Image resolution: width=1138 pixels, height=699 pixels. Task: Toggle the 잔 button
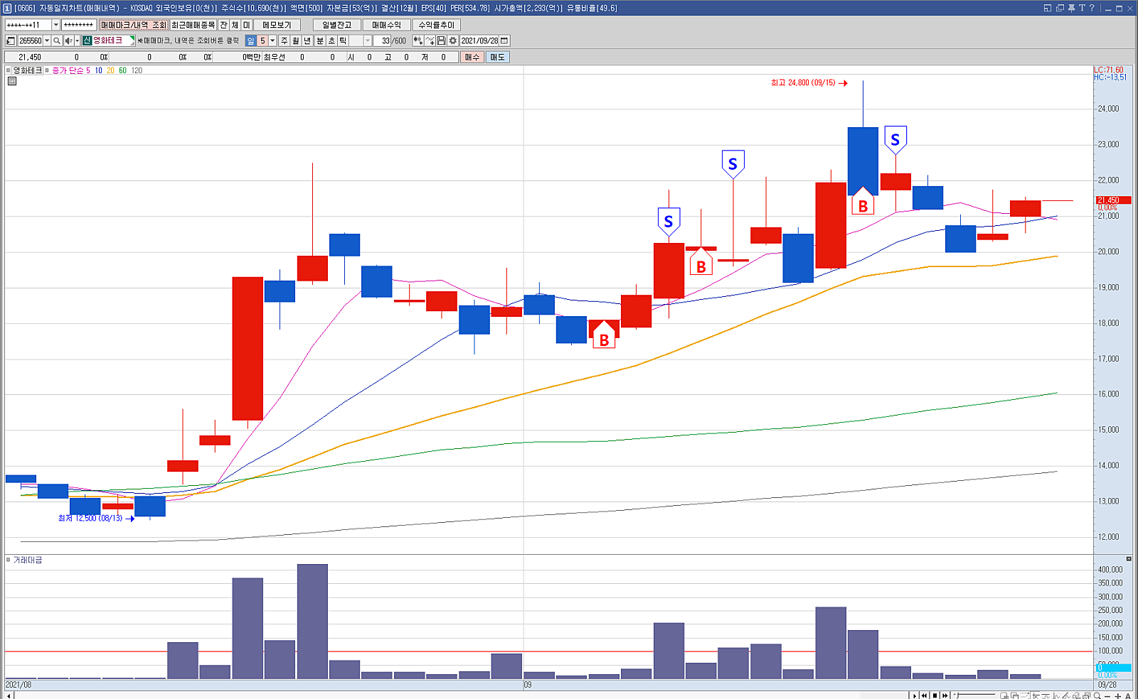coord(224,25)
